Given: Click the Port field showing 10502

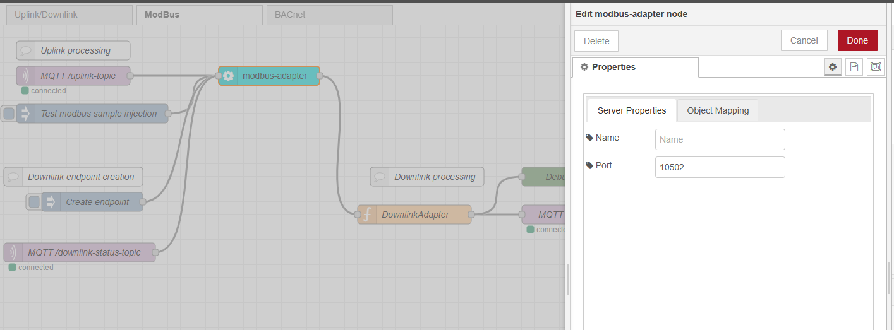Looking at the screenshot, I should [720, 167].
